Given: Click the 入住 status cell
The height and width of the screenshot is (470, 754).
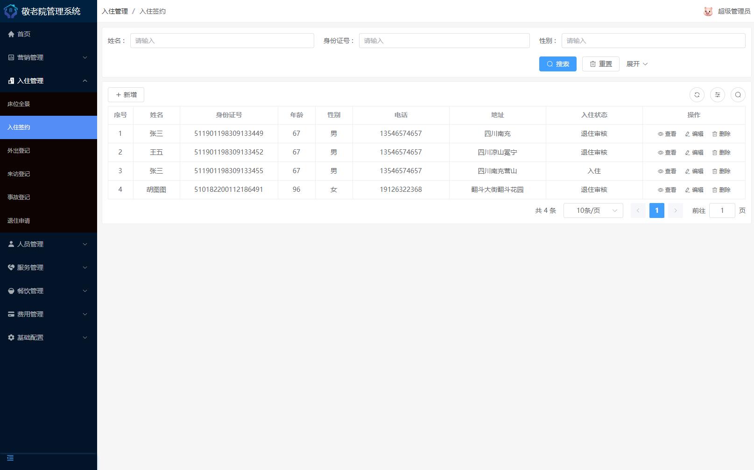Looking at the screenshot, I should coord(594,171).
